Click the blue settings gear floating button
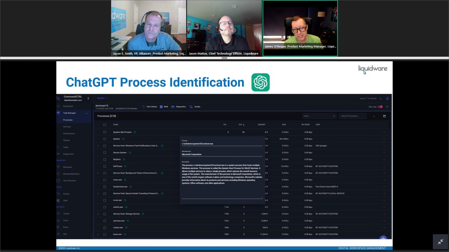The width and height of the screenshot is (449, 252). (382, 238)
